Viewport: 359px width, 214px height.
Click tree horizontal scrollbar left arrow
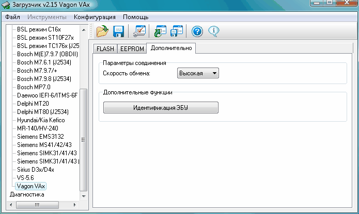coord(11,205)
